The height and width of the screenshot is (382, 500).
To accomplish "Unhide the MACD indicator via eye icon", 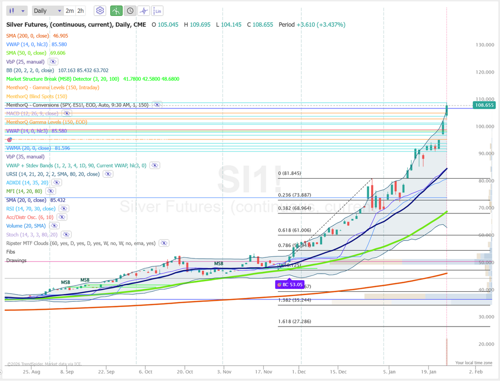I will tap(66, 113).
